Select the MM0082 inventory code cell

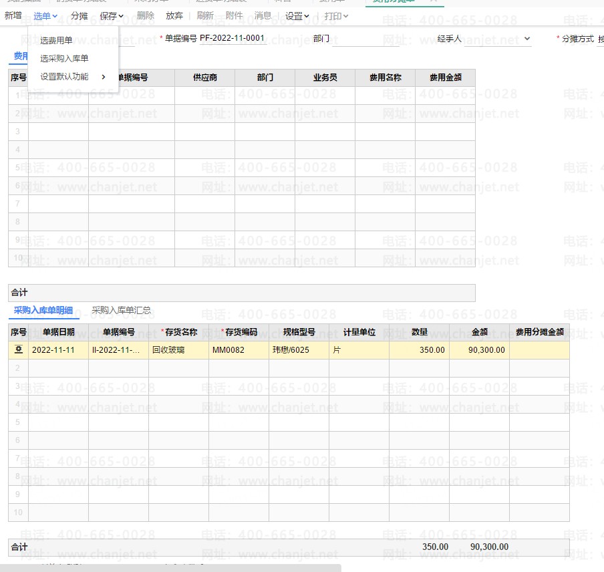click(239, 349)
